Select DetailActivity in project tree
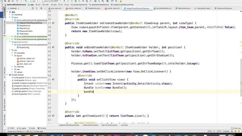 tap(25, 26)
